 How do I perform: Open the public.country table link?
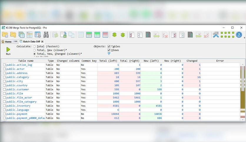[17, 85]
